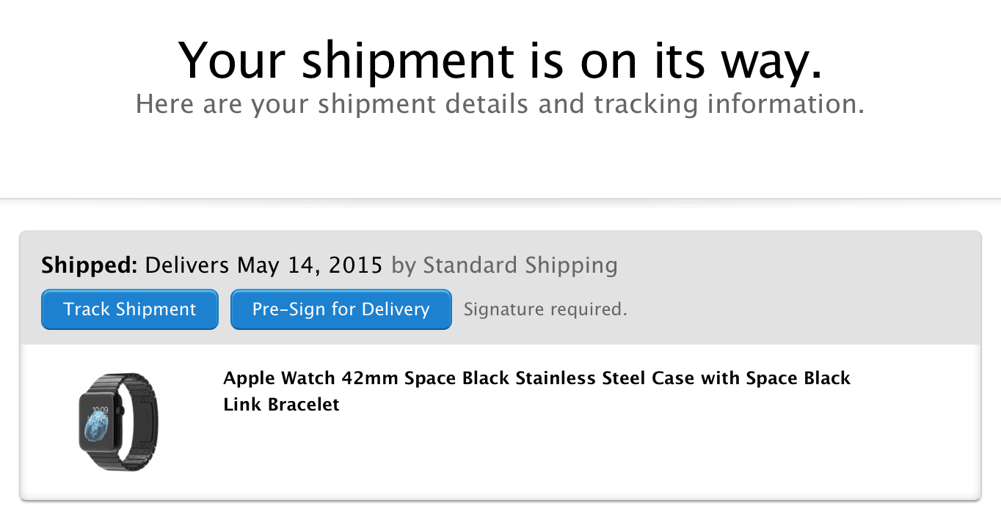Click the shipment details and tracking subheading
This screenshot has width=1001, height=522.
500,104
